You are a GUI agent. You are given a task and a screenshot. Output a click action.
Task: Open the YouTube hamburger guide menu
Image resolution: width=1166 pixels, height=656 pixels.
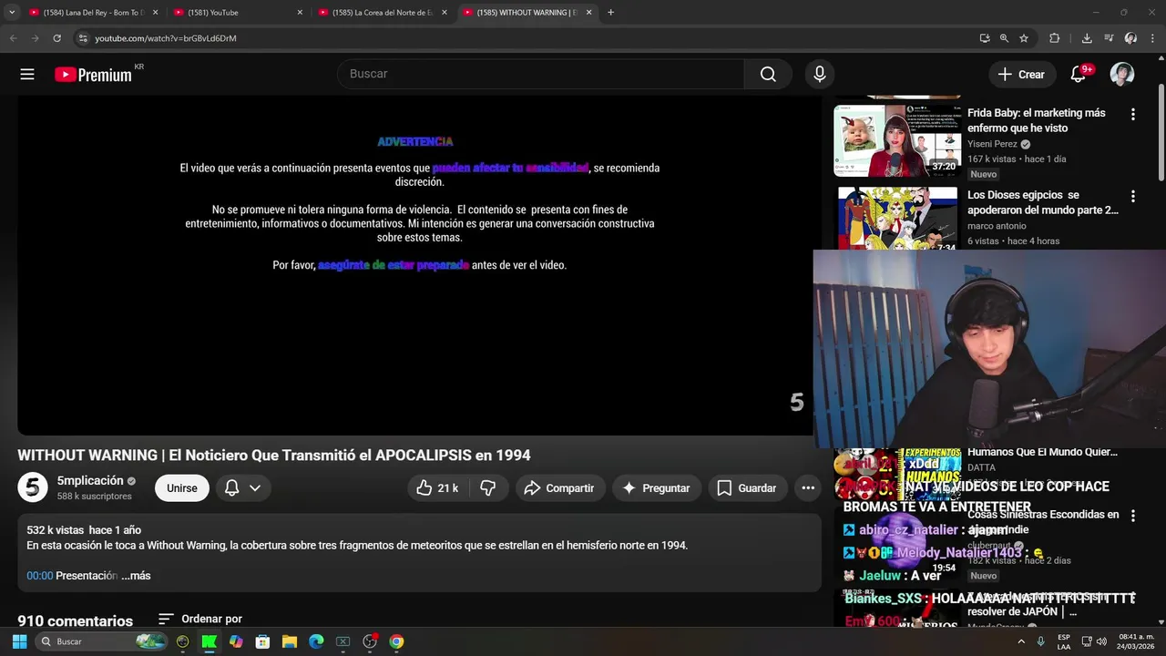pos(27,75)
